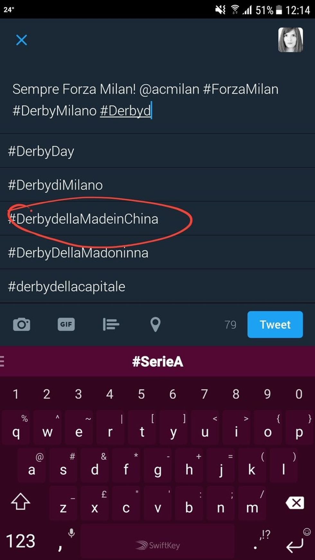Open the camera to attach a photo

[22, 324]
